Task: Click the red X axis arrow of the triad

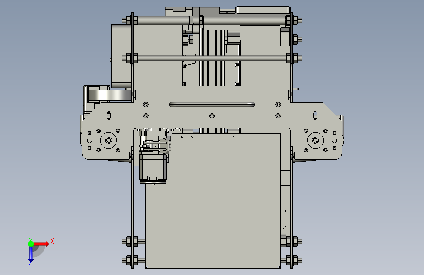Action: [x=41, y=244]
